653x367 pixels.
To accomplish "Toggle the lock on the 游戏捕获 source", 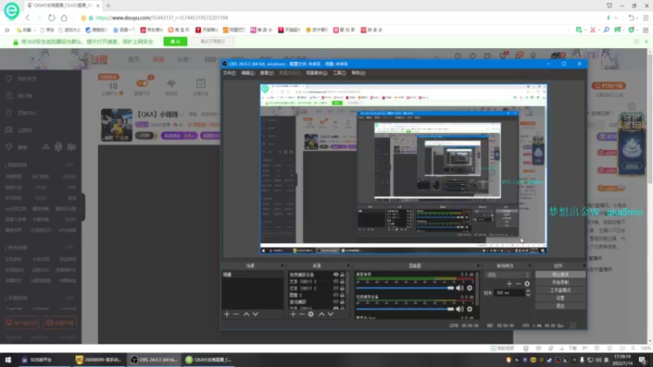I will (x=342, y=302).
